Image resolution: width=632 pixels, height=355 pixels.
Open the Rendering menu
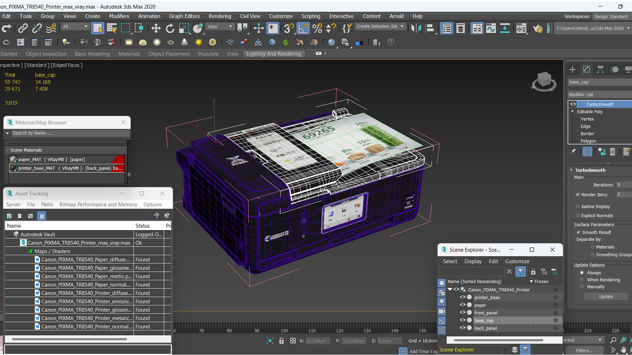tap(220, 16)
